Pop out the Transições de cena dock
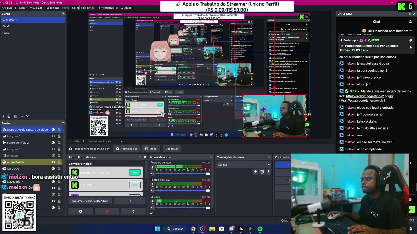Viewport: 417px width, 234px height. tap(269, 157)
